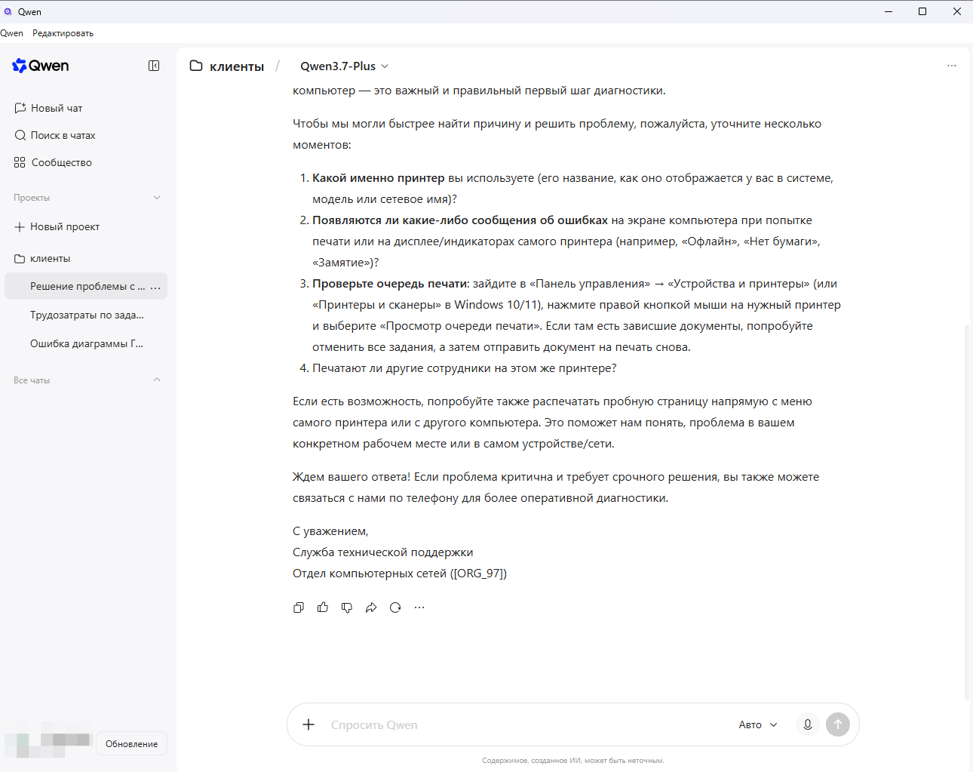
Task: Open the Сообщество community page
Action: (53, 162)
